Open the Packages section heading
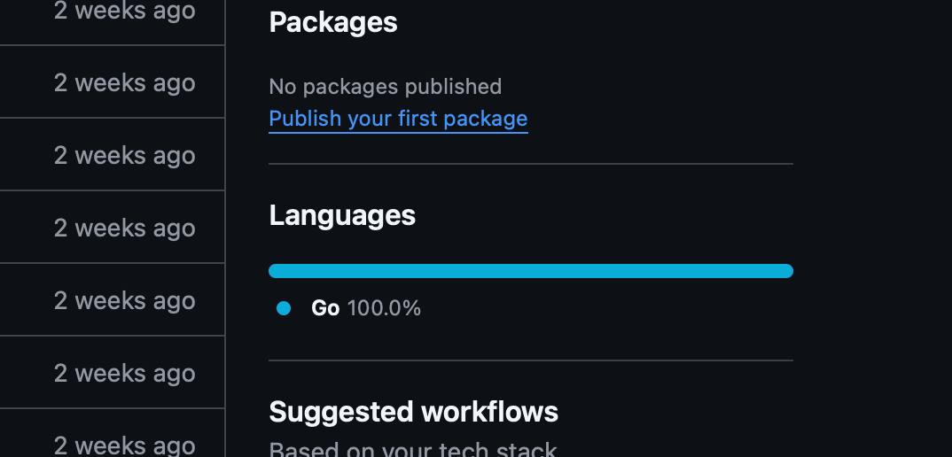 (332, 22)
